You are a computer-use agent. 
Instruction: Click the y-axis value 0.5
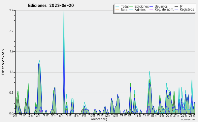[x=11, y=93]
